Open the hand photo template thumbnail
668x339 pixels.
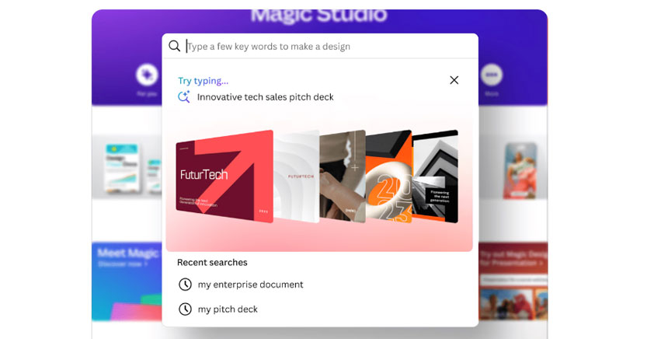point(342,176)
